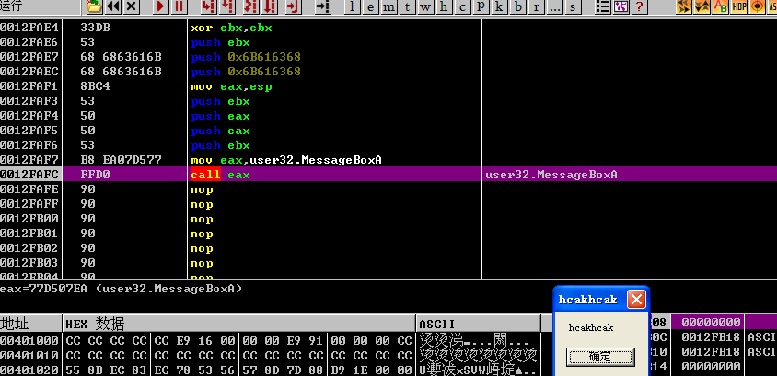Image resolution: width=777 pixels, height=376 pixels.
Task: Open the Log window with 'l' button
Action: point(352,6)
